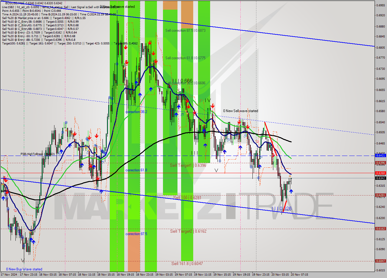Viewport: 387px width, 278px height.
Task: Click the '18 Nov 19:15' time axis label
Action: [x=126, y=275]
